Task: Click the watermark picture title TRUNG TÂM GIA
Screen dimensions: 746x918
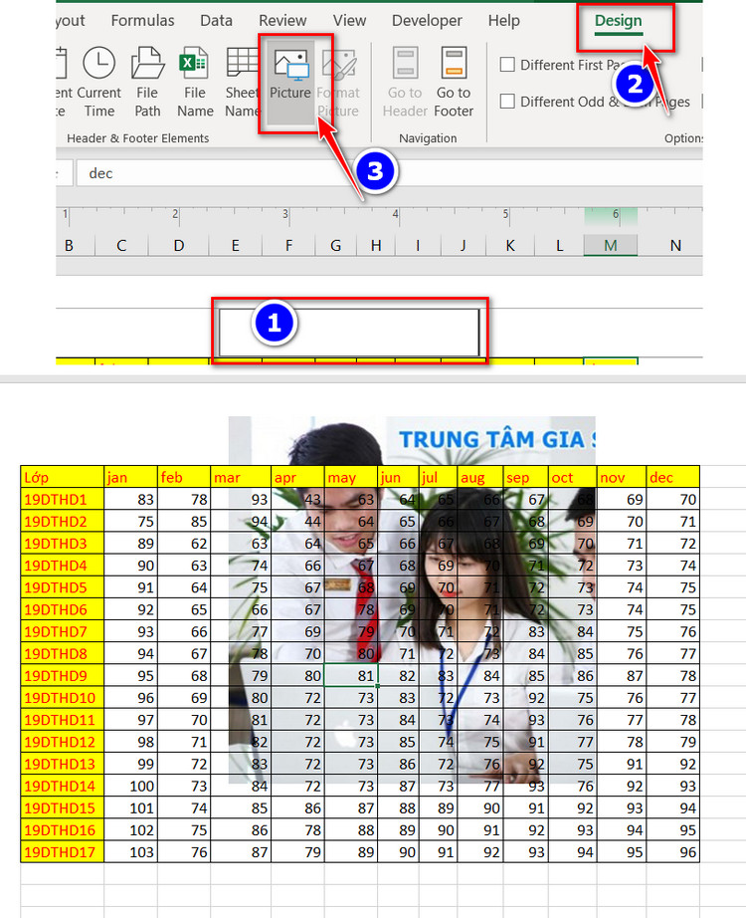Action: [x=492, y=439]
